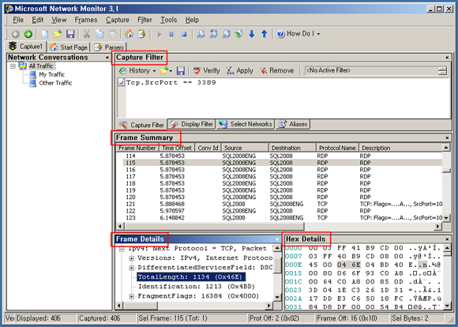Stop the capture with Stop icon
The height and width of the screenshot is (327, 458).
pyautogui.click(x=184, y=34)
